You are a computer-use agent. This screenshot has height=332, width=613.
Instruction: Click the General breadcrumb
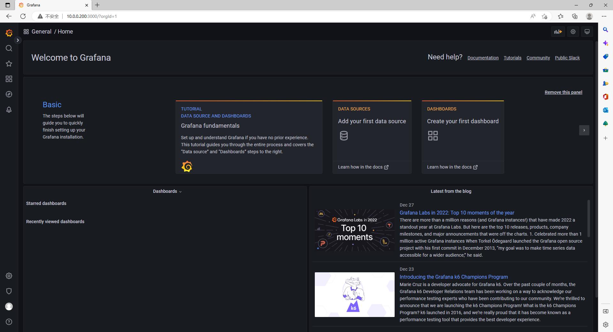point(42,32)
